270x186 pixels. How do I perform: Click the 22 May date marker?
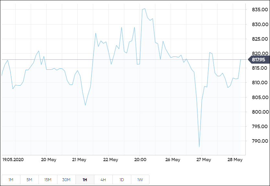111,160
